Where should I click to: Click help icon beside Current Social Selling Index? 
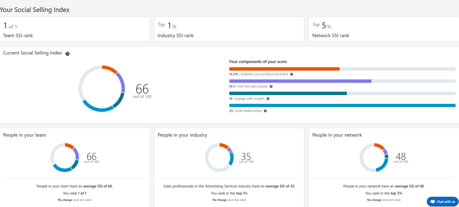pos(68,53)
